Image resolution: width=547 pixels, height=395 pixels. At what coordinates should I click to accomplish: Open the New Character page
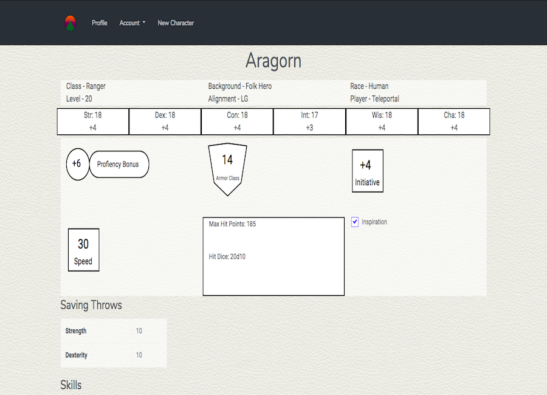click(x=176, y=23)
